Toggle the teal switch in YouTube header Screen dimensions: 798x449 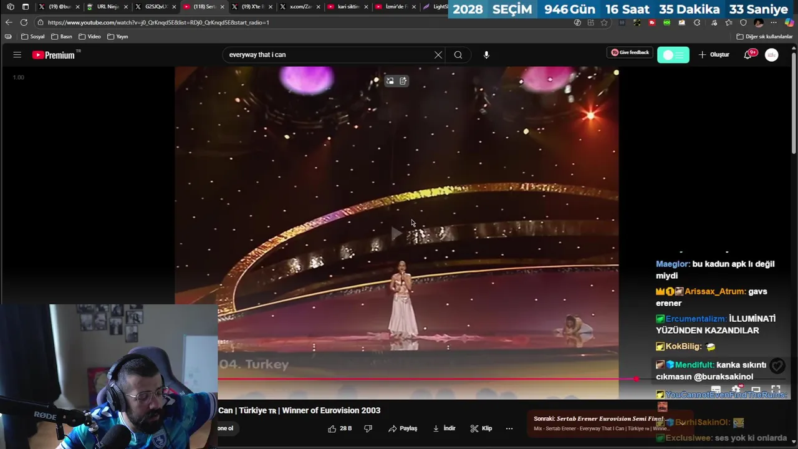673,55
